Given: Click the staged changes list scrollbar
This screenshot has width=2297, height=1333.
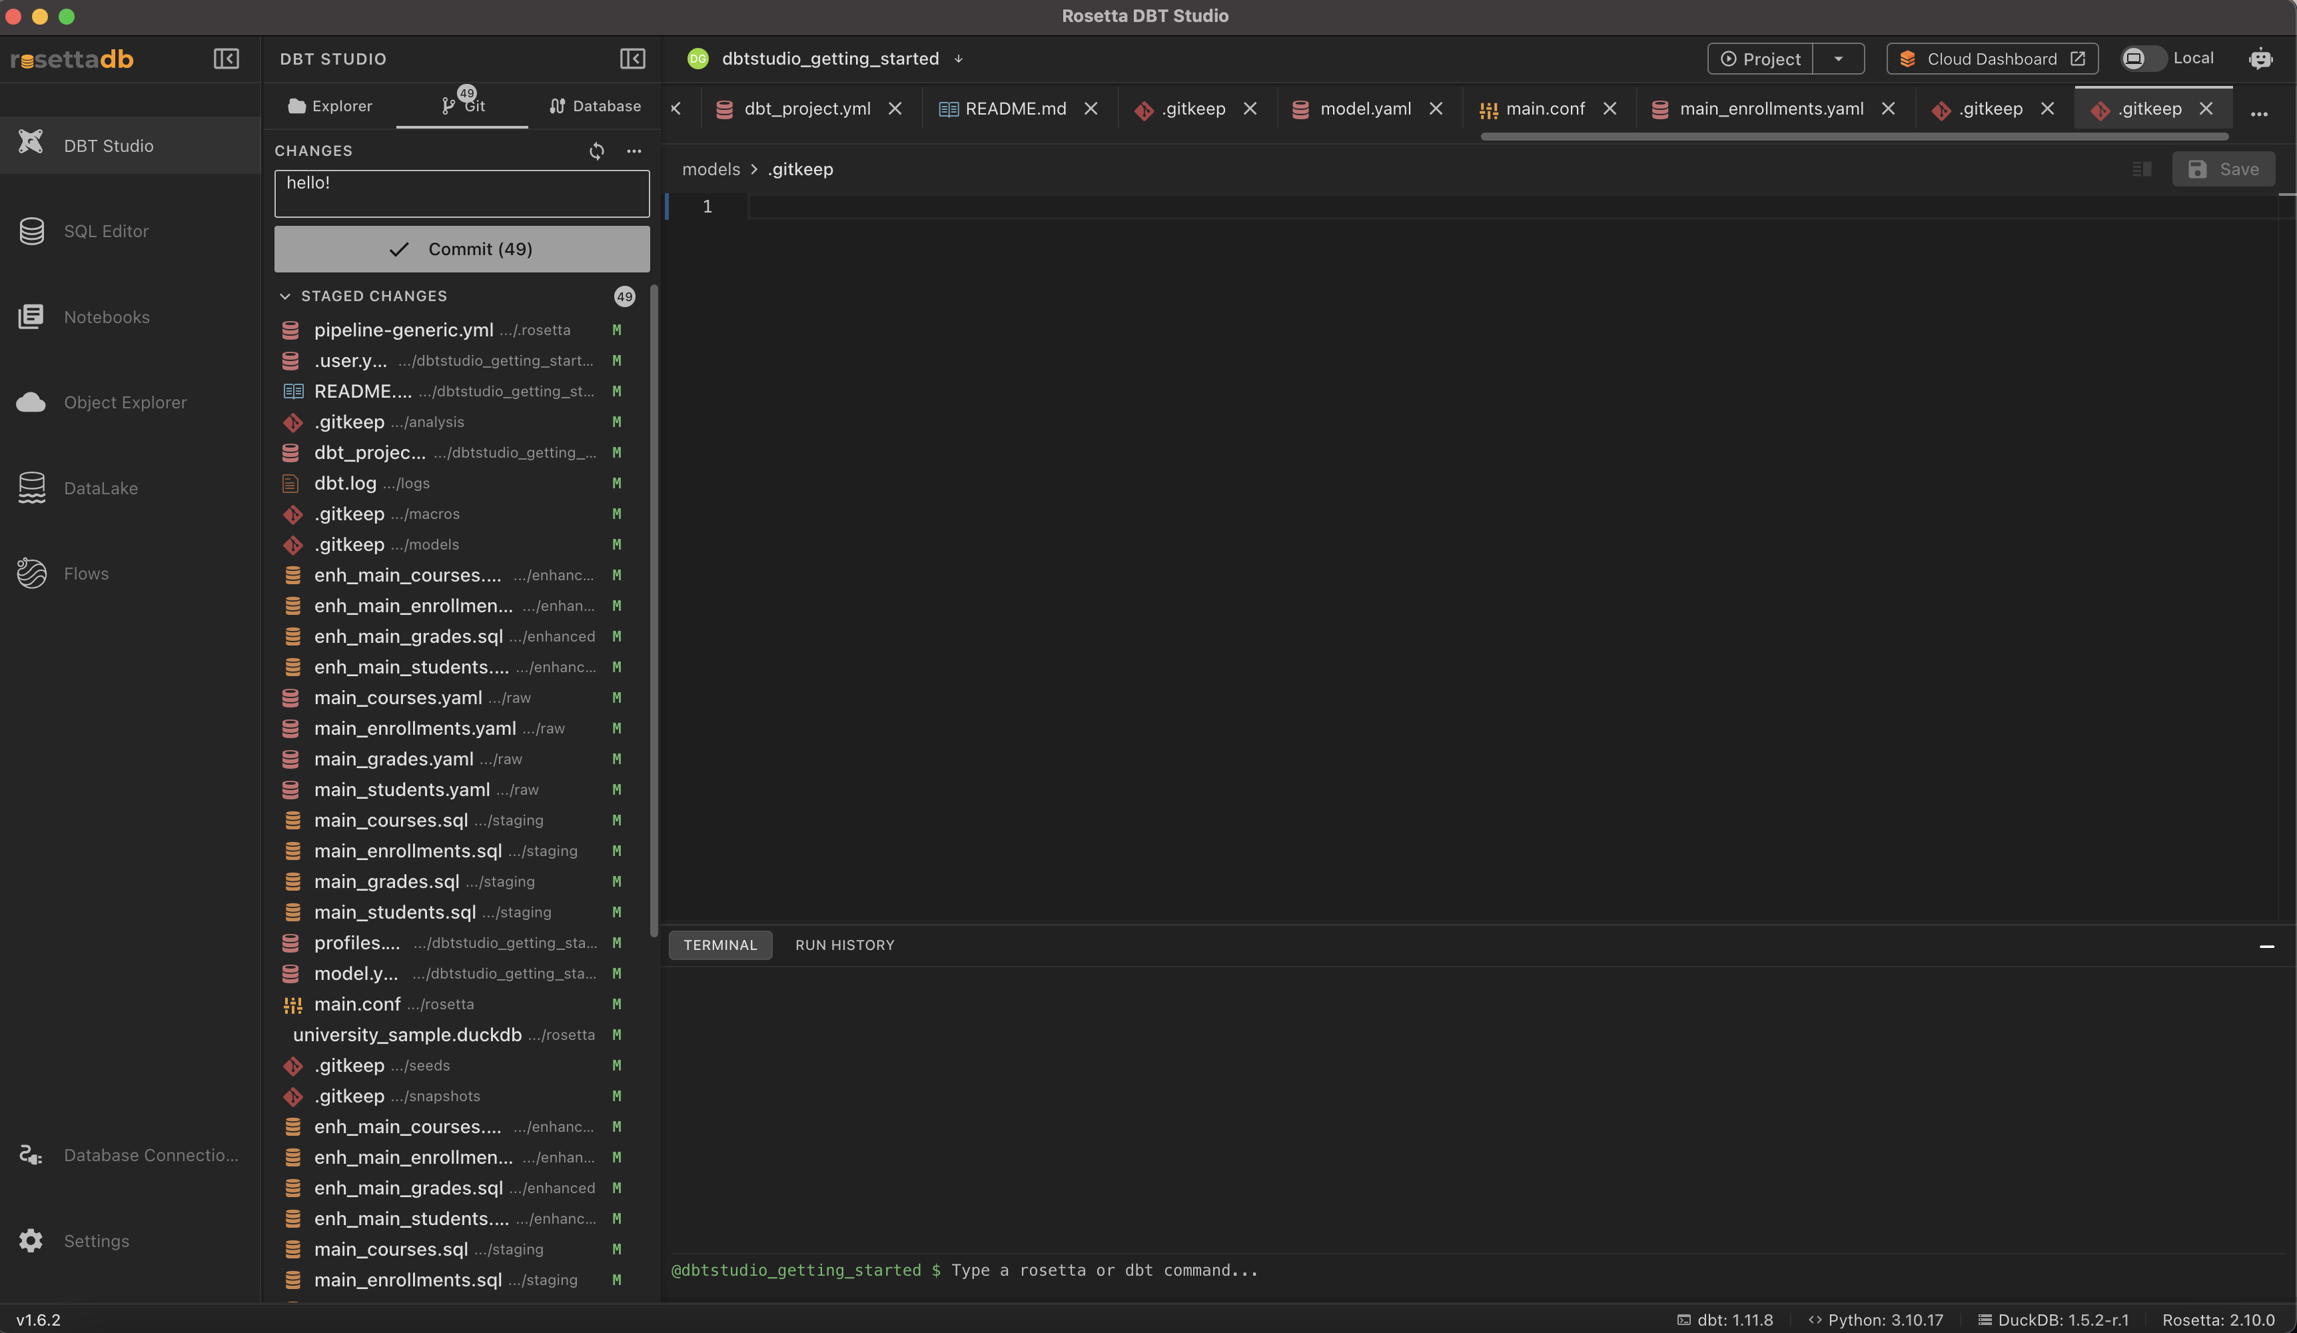Looking at the screenshot, I should coord(654,611).
